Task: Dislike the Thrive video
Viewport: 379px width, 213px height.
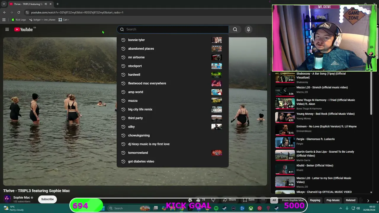Action: 213,200
